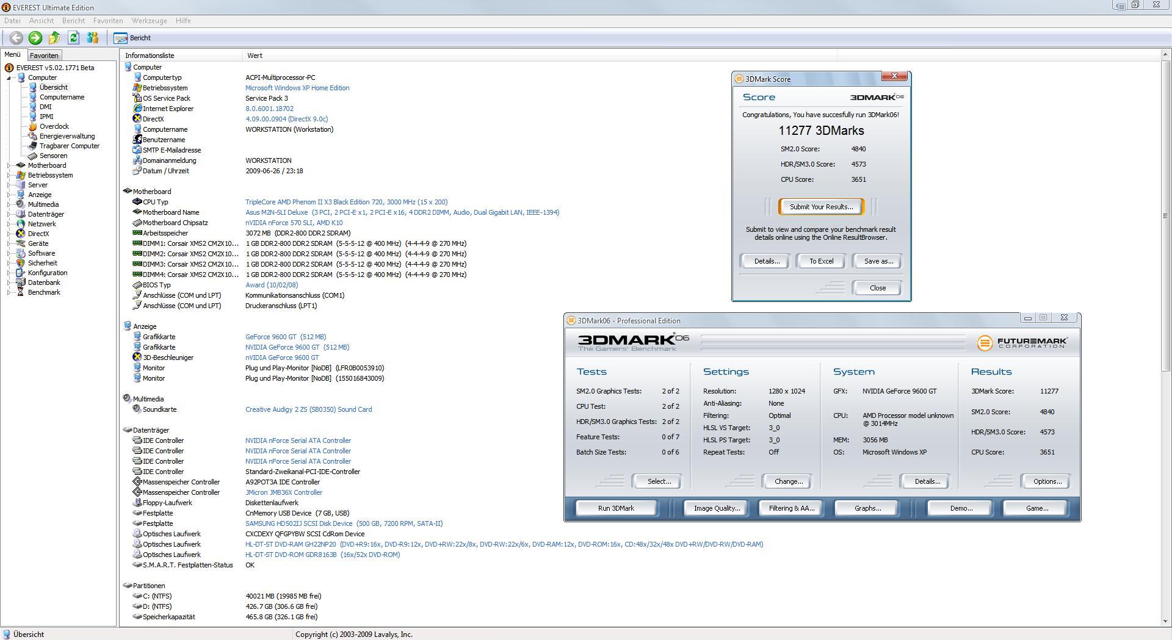1172x640 pixels.
Task: Expand the Multimedia tree node
Action: [9, 204]
